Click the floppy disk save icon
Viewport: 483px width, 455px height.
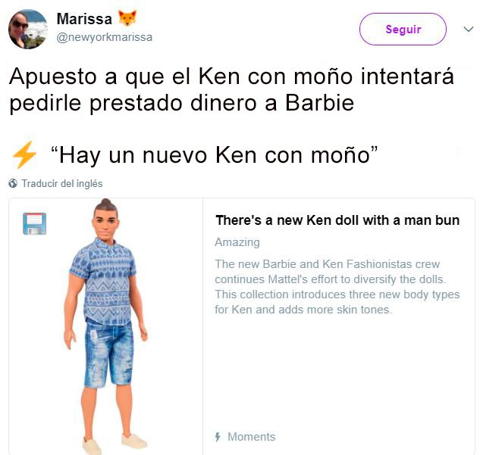35,223
